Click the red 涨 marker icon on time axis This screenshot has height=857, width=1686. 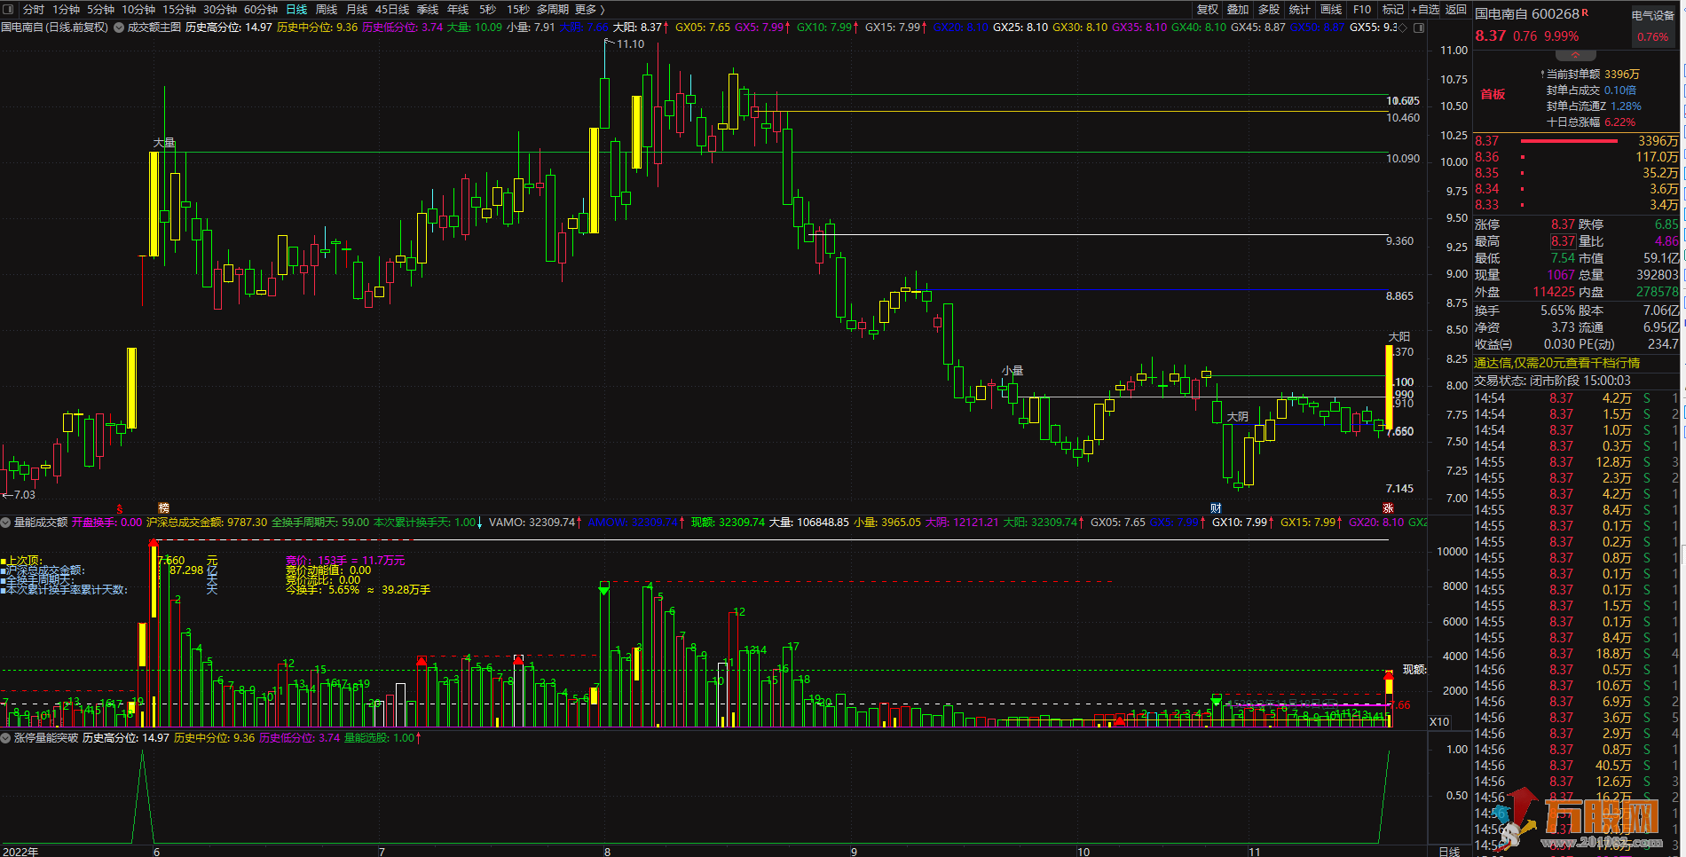(1388, 508)
